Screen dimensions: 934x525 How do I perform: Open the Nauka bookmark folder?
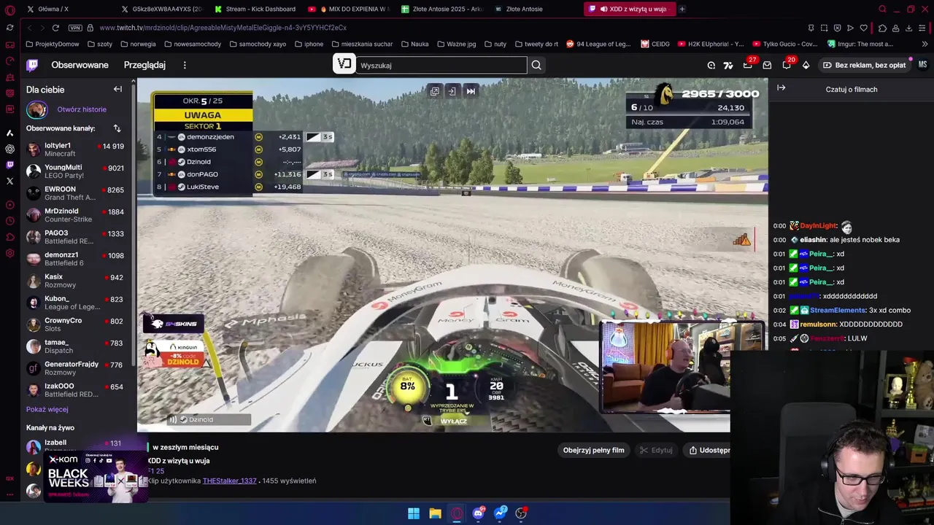coord(415,44)
